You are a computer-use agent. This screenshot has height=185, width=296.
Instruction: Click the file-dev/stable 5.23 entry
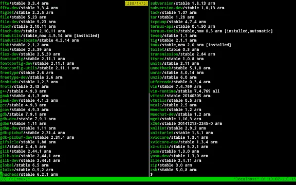[x=28, y=22]
